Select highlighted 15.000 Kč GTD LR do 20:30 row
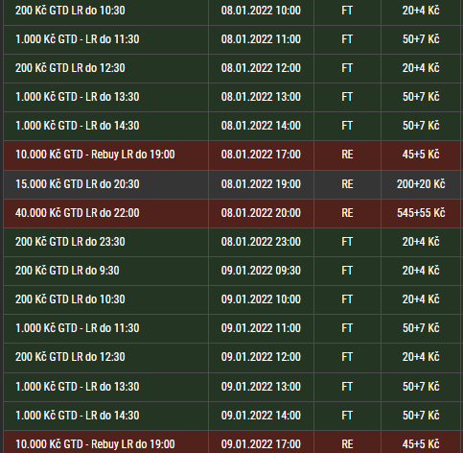 click(x=232, y=184)
